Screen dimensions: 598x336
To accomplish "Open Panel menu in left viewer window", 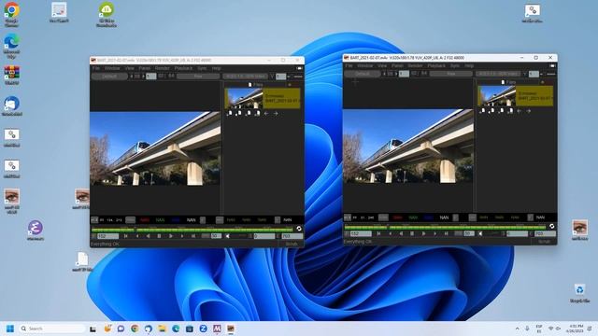I will (x=145, y=68).
